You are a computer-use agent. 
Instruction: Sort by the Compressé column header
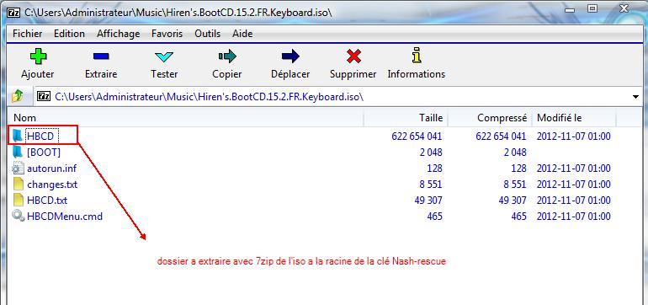[x=490, y=118]
